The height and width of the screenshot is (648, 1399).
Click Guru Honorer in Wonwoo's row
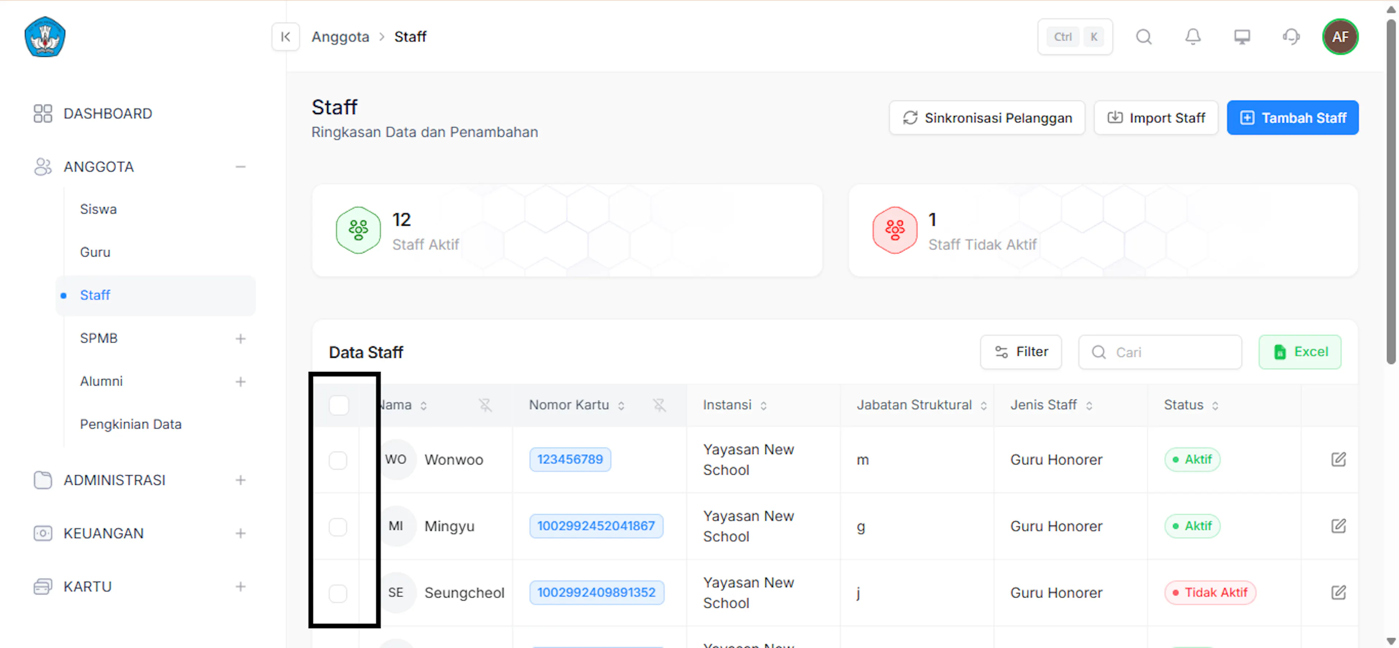pyautogui.click(x=1056, y=460)
